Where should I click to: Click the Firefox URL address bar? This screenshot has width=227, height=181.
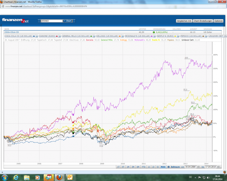pos(113,6)
